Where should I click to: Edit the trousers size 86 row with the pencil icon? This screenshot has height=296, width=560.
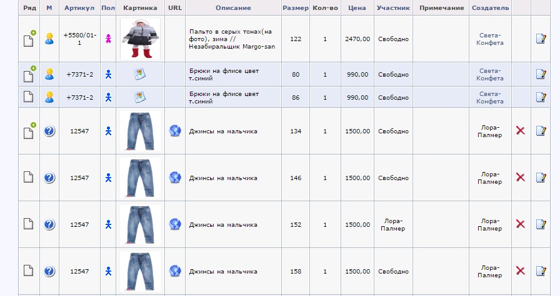click(541, 97)
